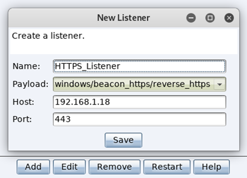
Task: Choose the Edit button below the dialog
Action: 69,167
